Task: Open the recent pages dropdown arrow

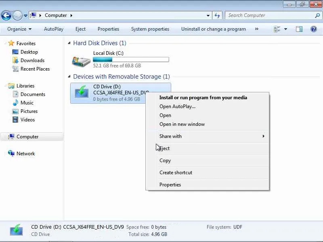Action: [x=25, y=16]
